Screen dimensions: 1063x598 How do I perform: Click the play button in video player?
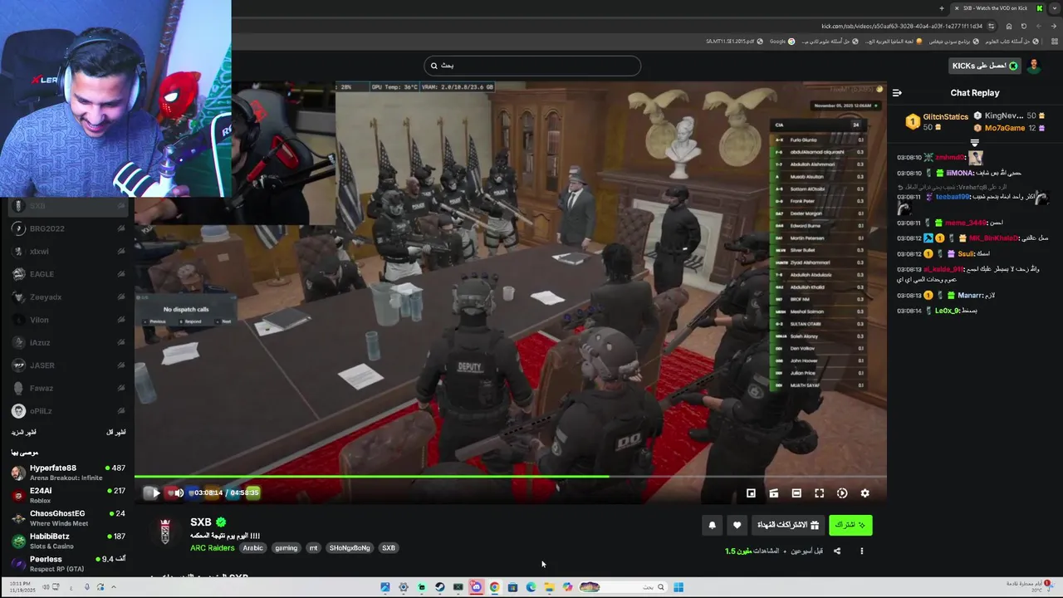coord(155,493)
